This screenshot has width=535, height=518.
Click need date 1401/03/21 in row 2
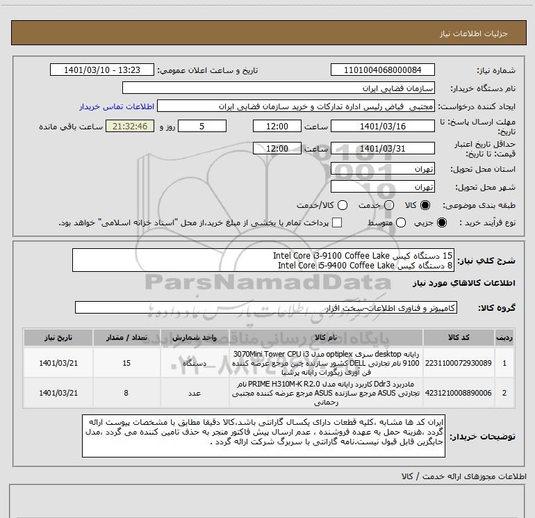(58, 393)
